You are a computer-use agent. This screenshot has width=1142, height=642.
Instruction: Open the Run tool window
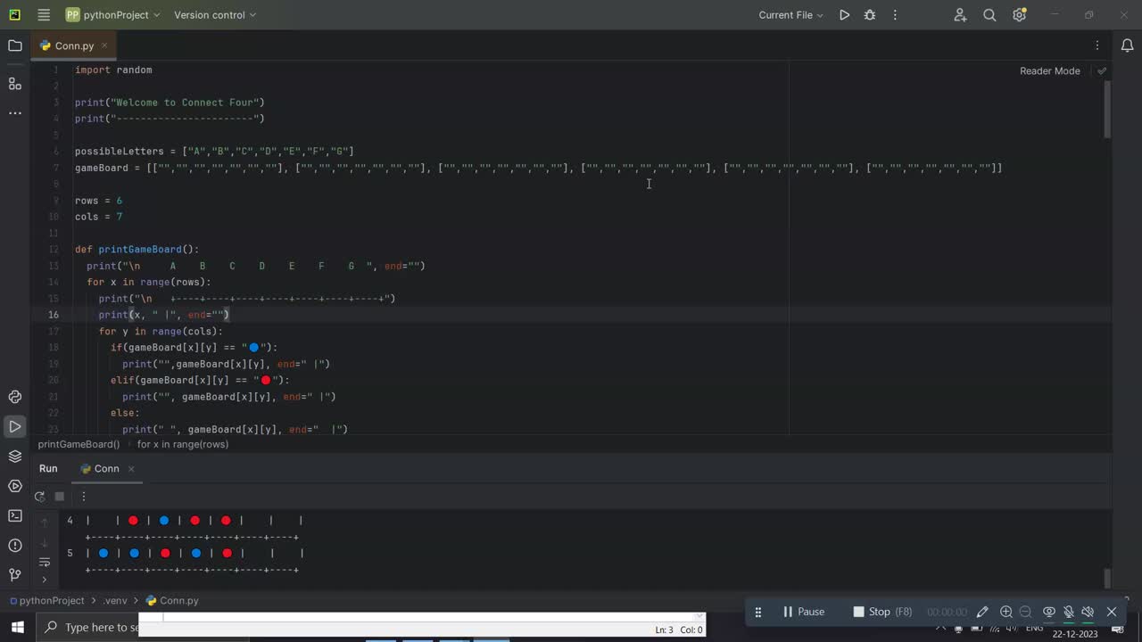pos(15,426)
